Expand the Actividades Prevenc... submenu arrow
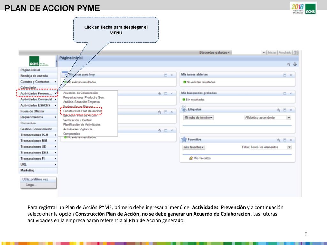This screenshot has width=327, height=245. (x=56, y=93)
